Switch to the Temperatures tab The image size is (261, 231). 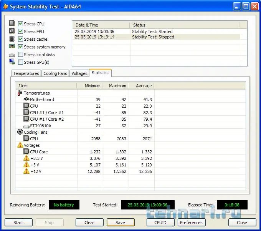pyautogui.click(x=26, y=73)
